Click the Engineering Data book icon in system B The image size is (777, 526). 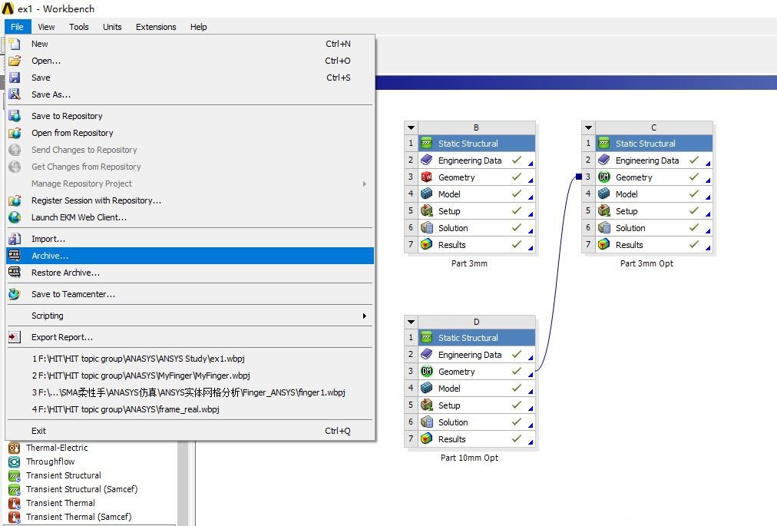(x=427, y=160)
